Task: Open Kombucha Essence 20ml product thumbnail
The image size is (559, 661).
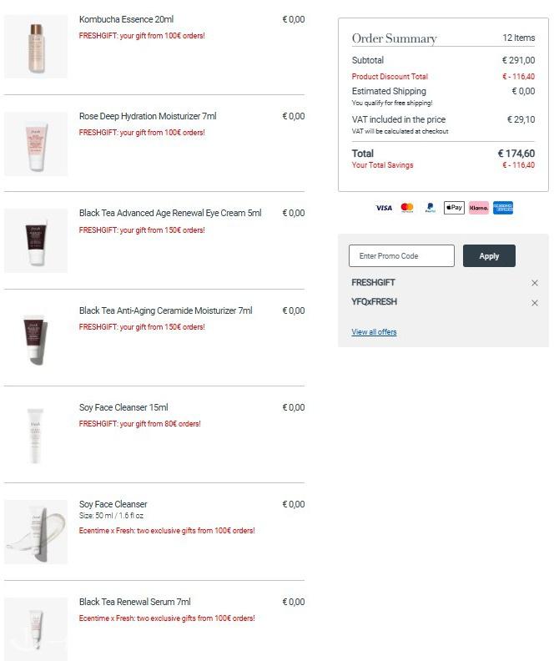Action: click(36, 47)
